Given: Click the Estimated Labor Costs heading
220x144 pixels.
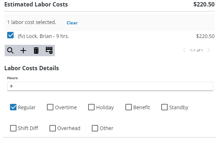Looking at the screenshot, I should point(36,5).
